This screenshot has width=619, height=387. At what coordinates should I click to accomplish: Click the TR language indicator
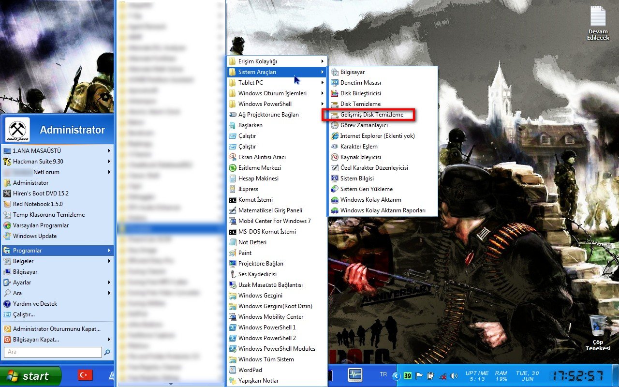pyautogui.click(x=383, y=374)
